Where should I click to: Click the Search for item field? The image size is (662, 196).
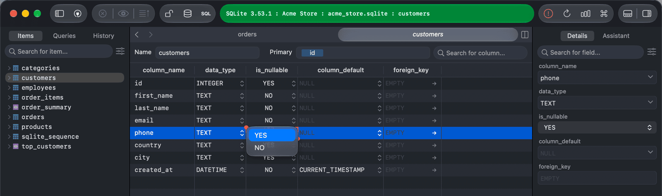click(x=59, y=51)
